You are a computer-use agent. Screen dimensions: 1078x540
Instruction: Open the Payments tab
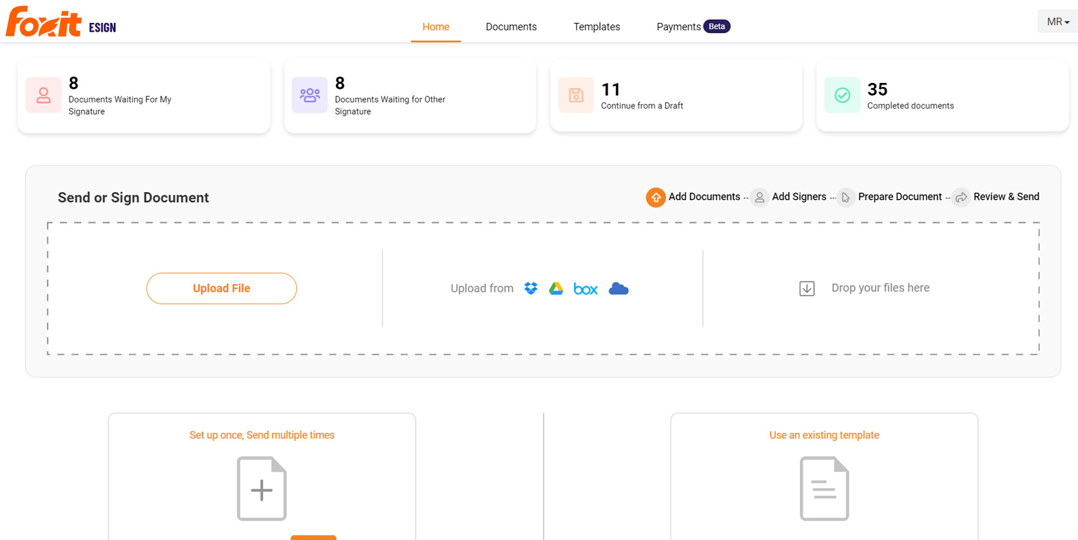point(679,27)
